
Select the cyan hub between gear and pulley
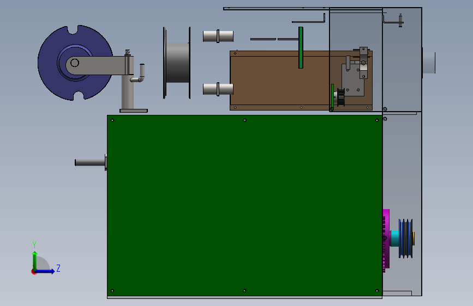coord(394,238)
